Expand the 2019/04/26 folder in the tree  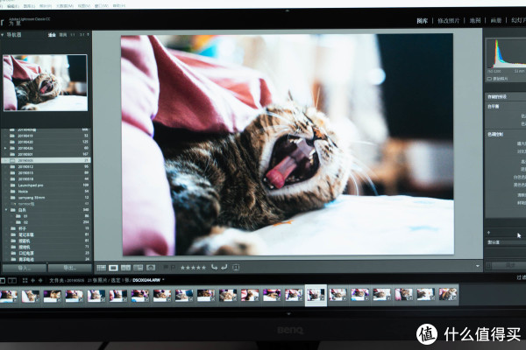click(x=5, y=148)
